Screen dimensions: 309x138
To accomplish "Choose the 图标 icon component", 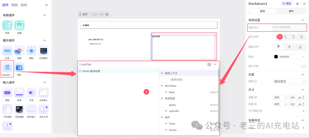I will [31, 51].
